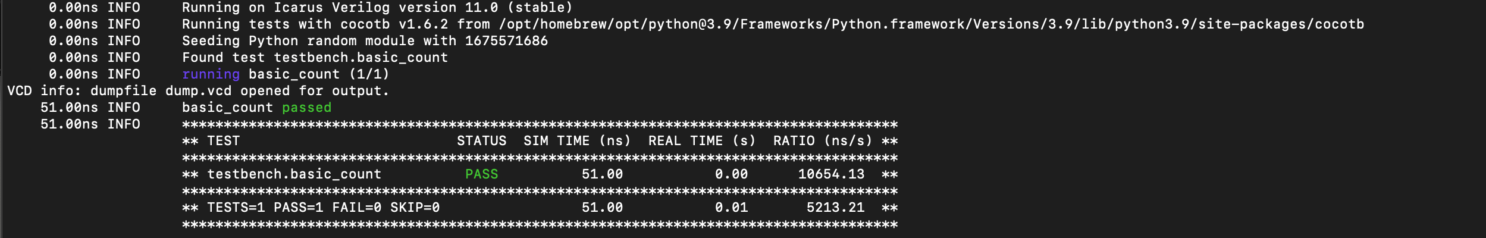Select the summary ratio value 5213.21
Screen dimensions: 1486x238
tap(835, 208)
